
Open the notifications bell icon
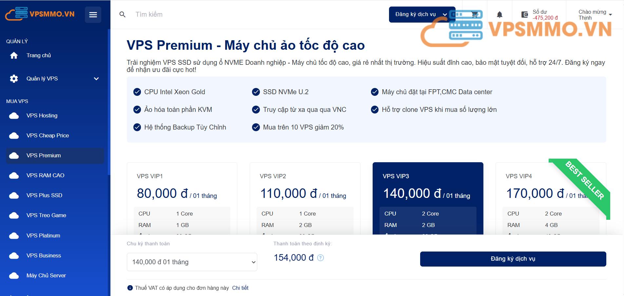(x=499, y=15)
